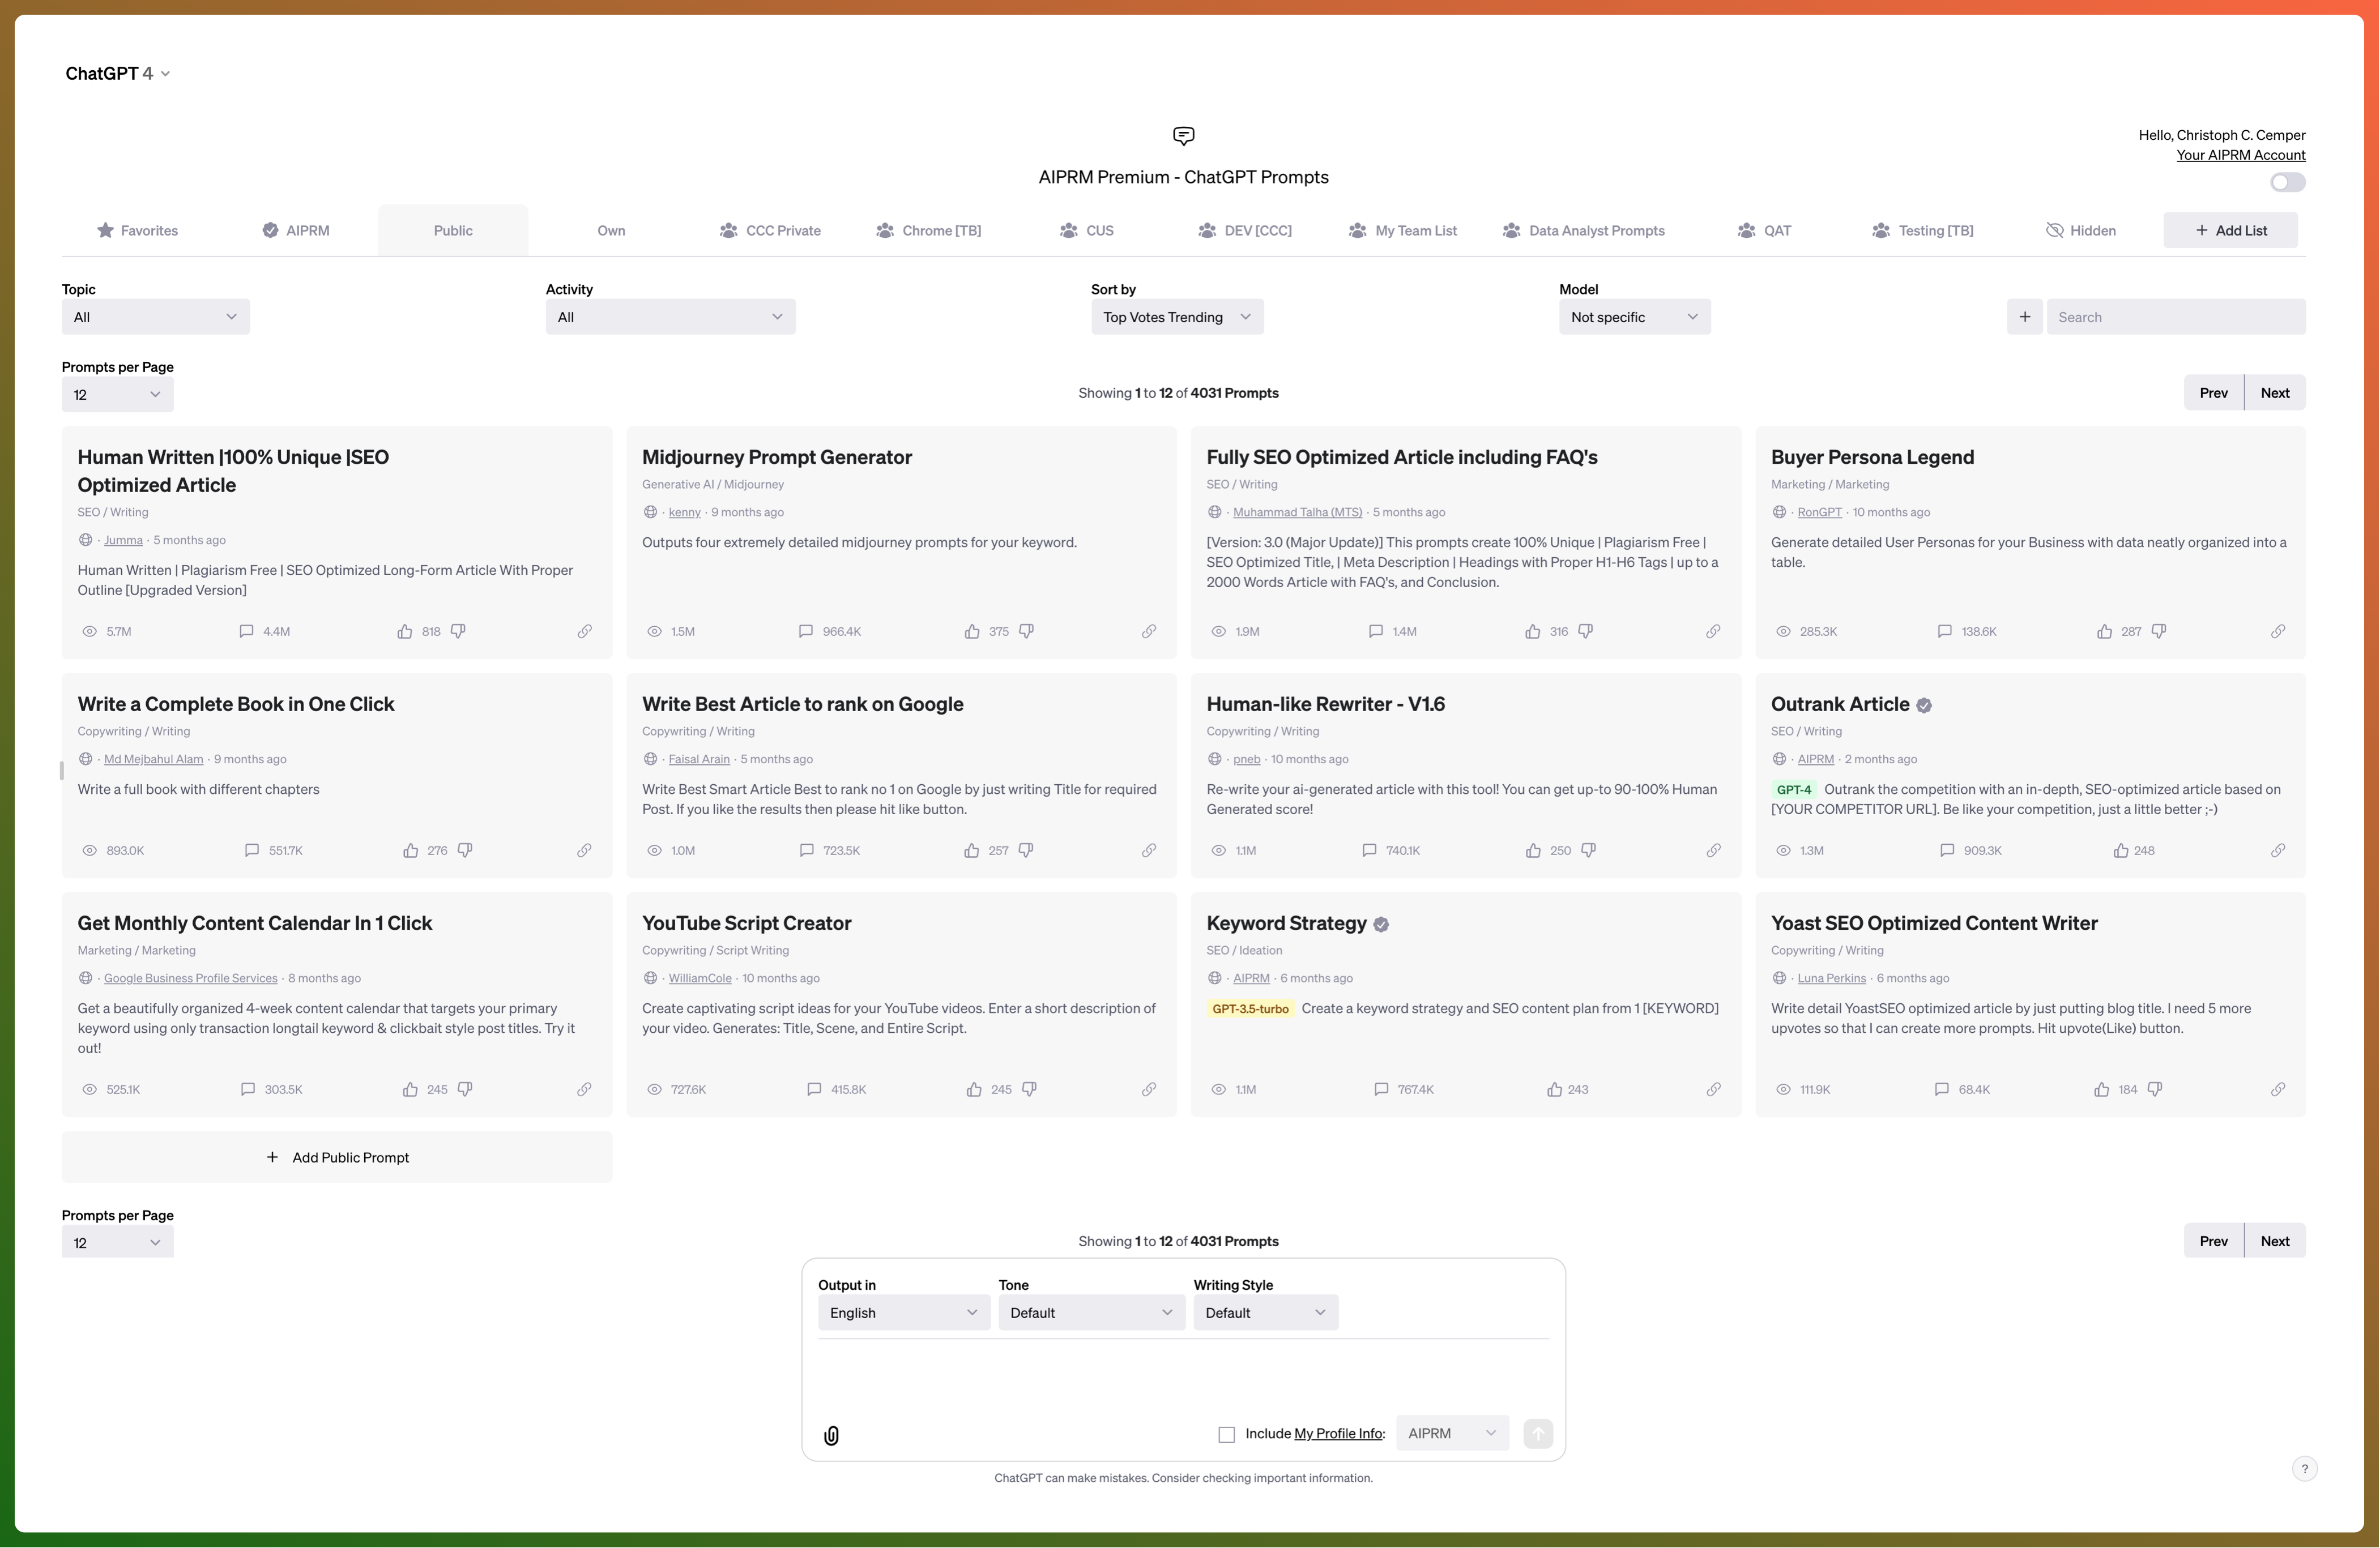Open the help question mark icon

[2304, 1468]
